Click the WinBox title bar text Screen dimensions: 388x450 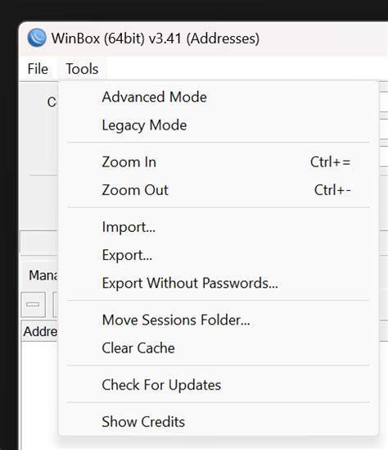(x=156, y=39)
